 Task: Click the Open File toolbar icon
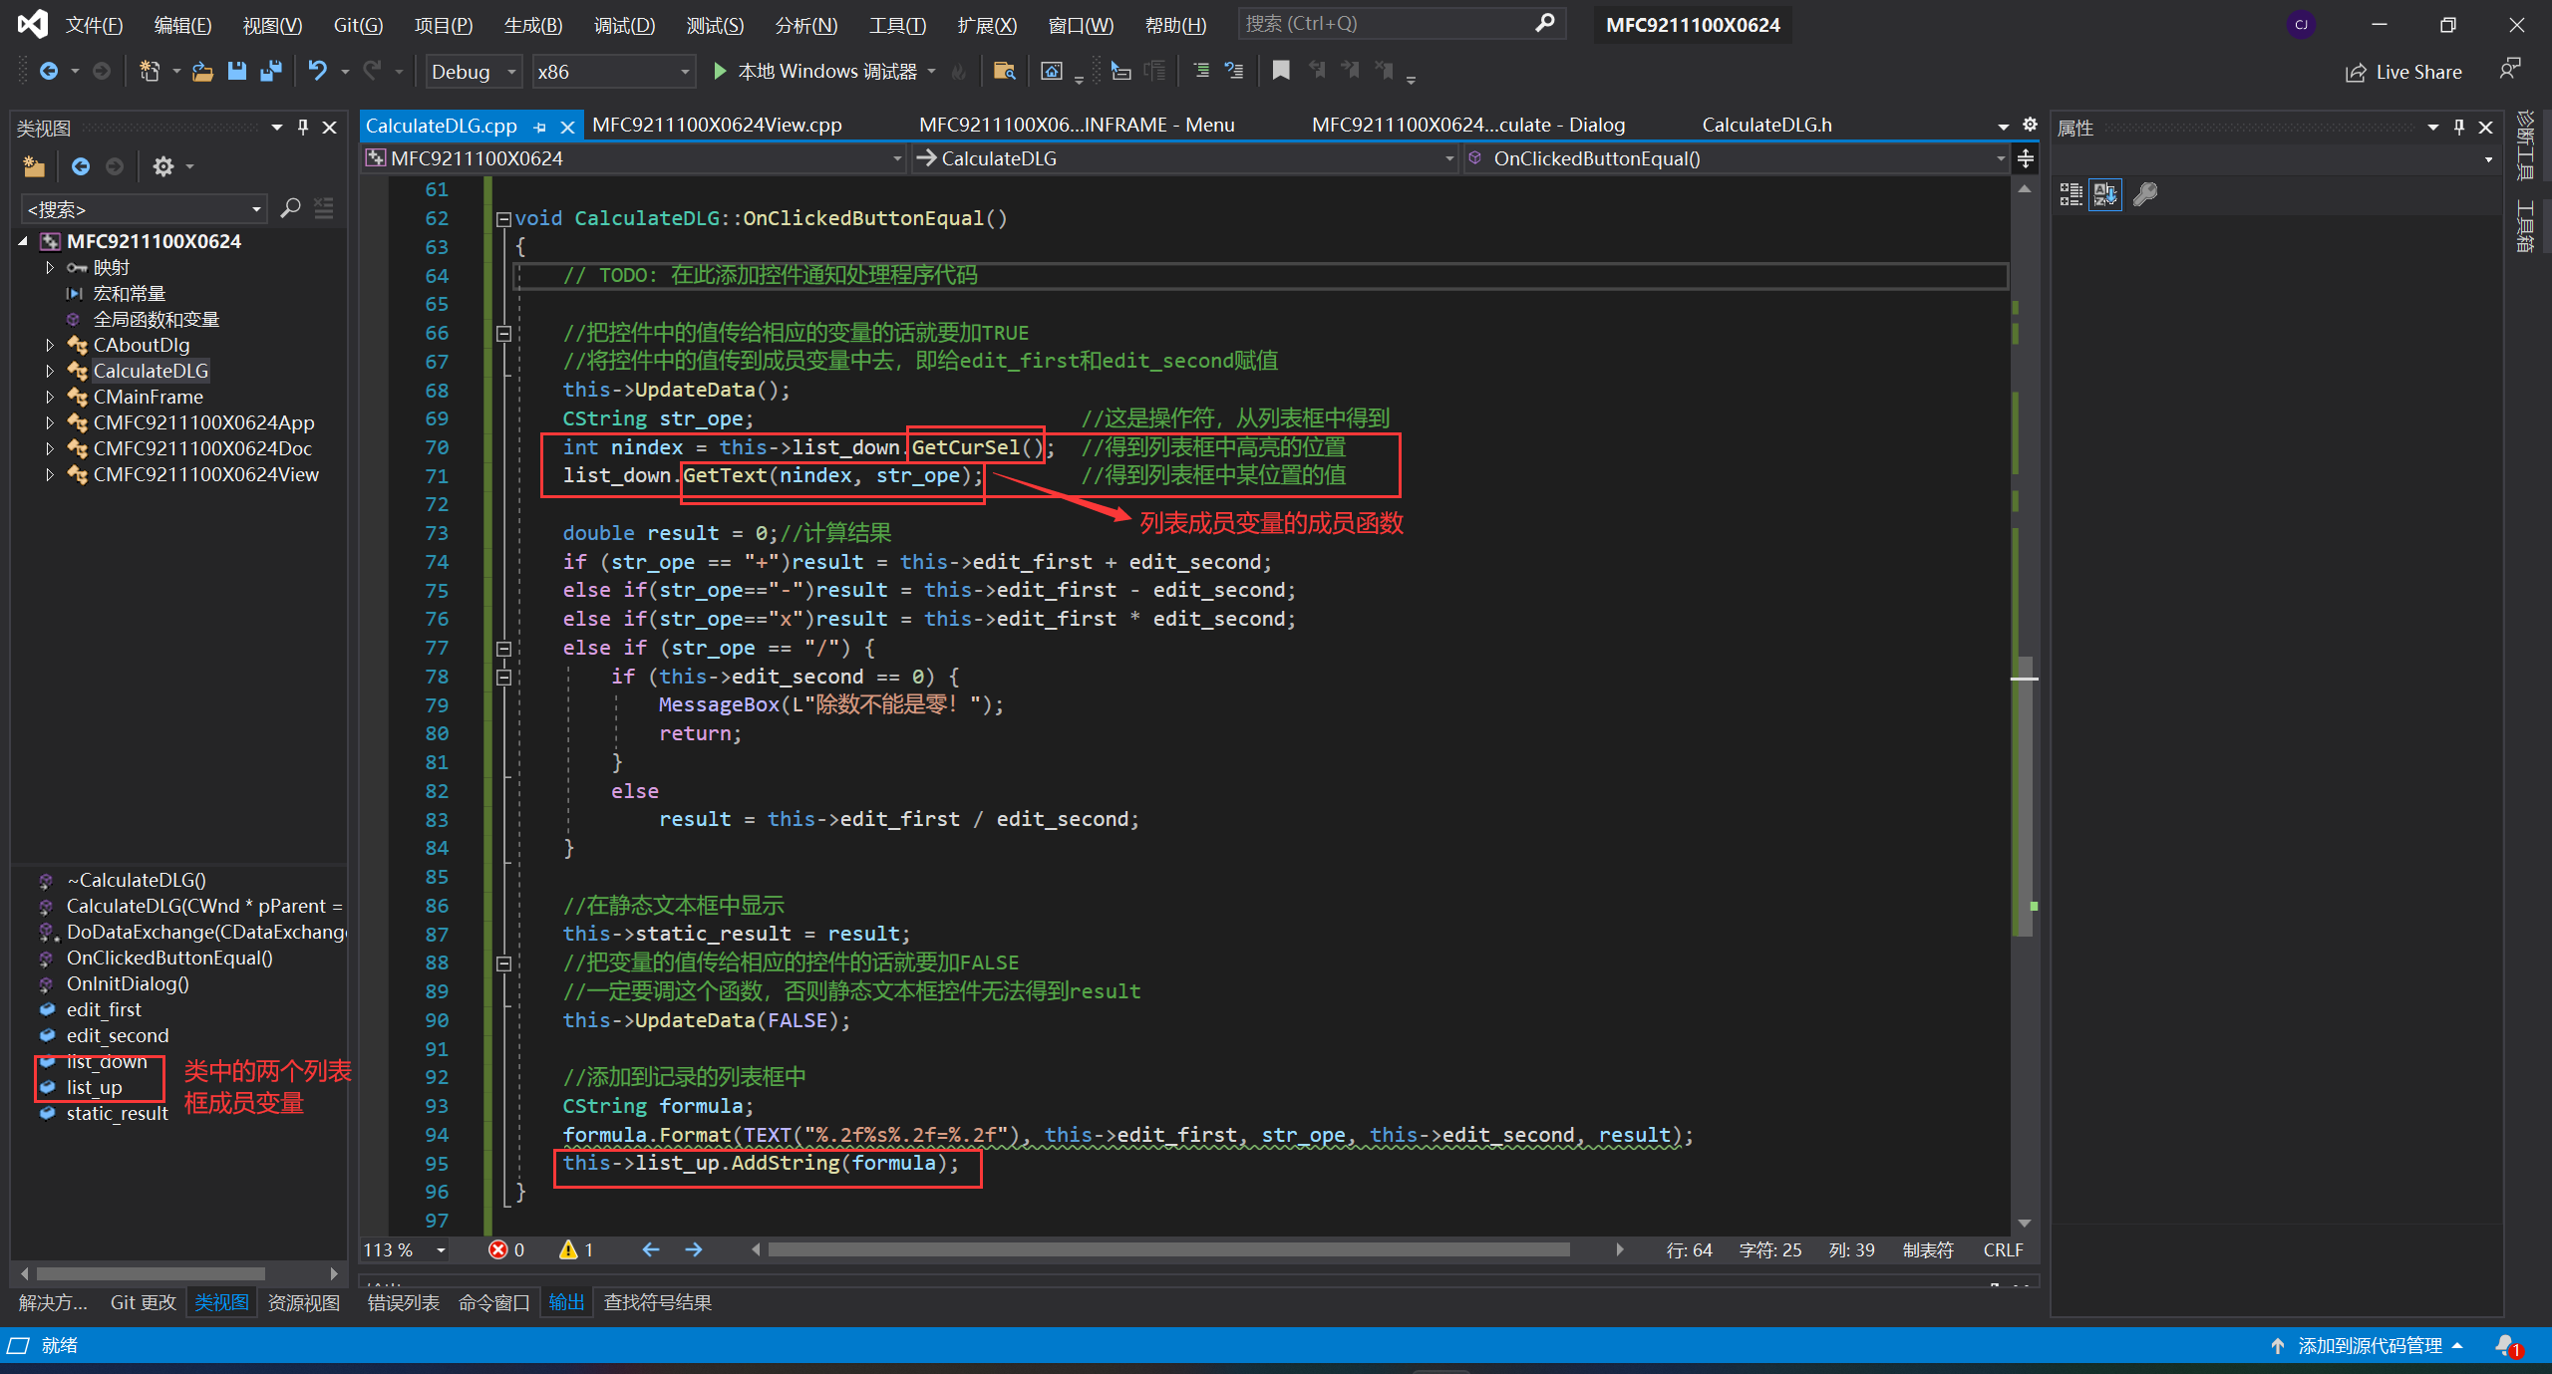(202, 71)
